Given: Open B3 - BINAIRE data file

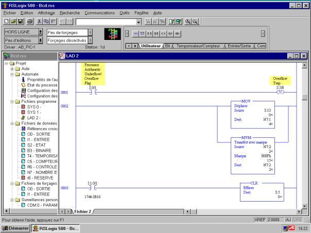Looking at the screenshot, I should coord(36,151).
